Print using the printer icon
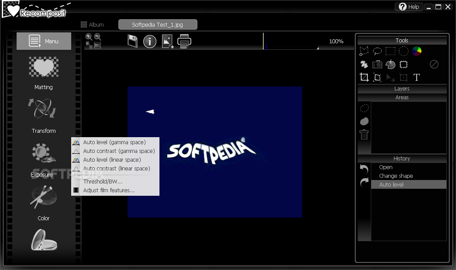 (184, 42)
